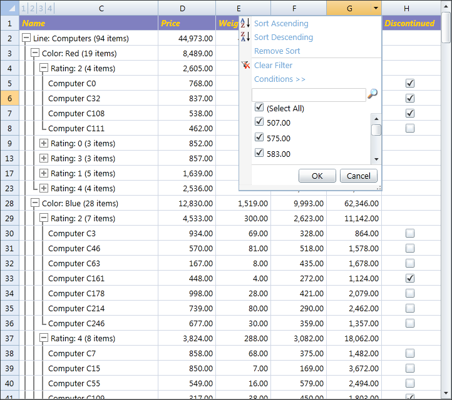
Task: Click the filter list scroll-down arrow
Action: 376,159
